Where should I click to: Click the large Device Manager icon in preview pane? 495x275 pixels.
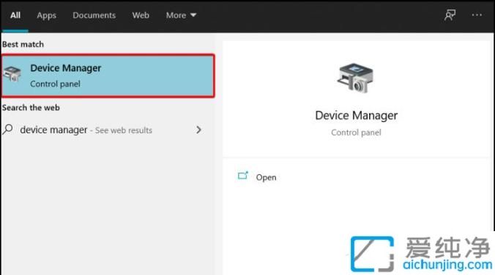355,78
